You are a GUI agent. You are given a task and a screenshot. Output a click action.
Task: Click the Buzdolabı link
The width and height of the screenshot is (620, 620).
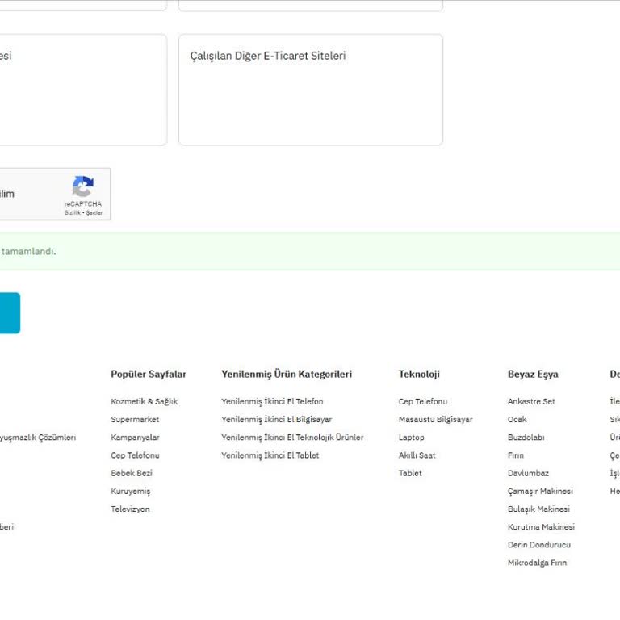(x=526, y=438)
